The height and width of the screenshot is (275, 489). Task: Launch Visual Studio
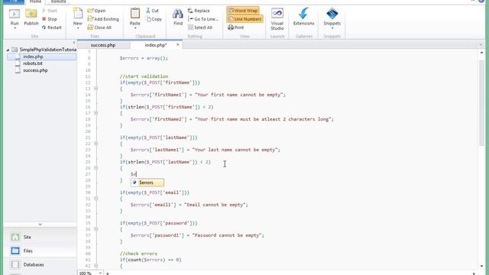pos(277,18)
